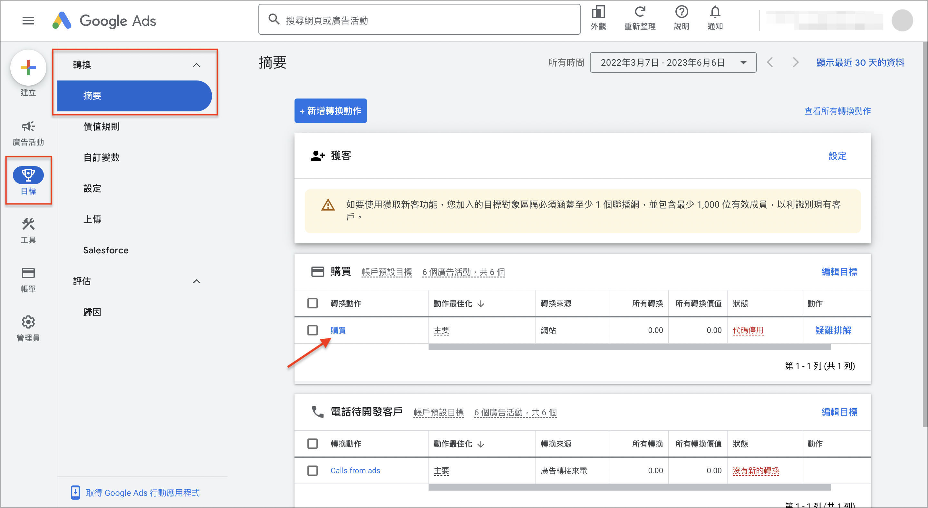Click 設定 link in 獲客 card
This screenshot has height=508, width=928.
pyautogui.click(x=837, y=156)
